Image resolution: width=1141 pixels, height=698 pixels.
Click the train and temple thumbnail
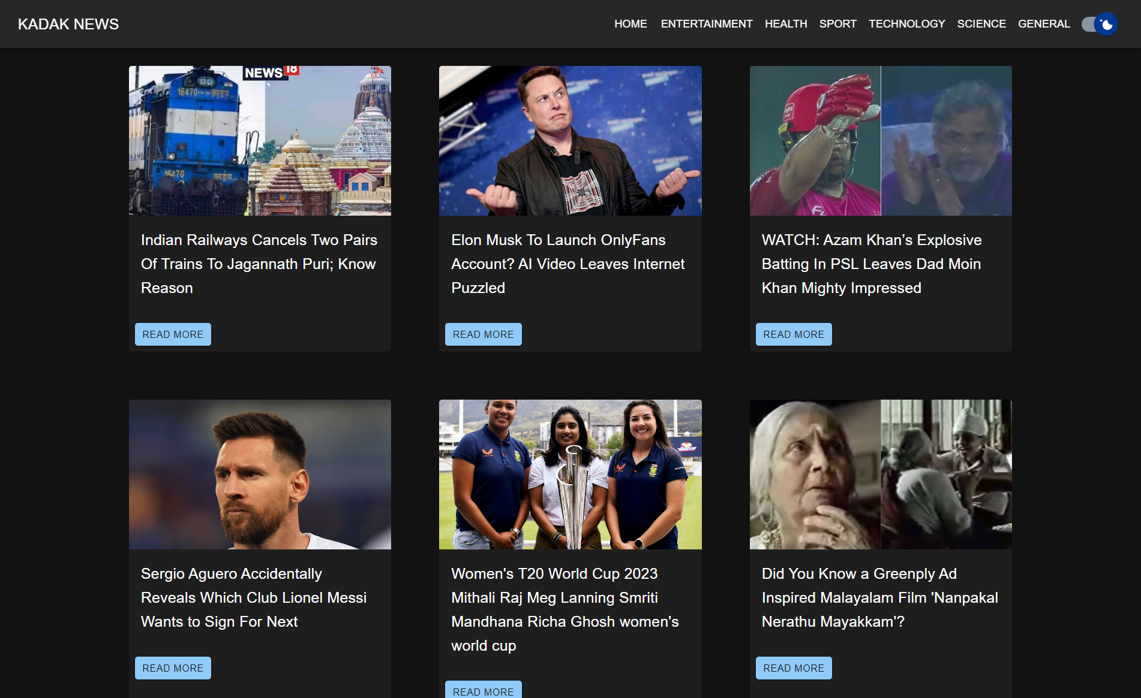pyautogui.click(x=260, y=141)
